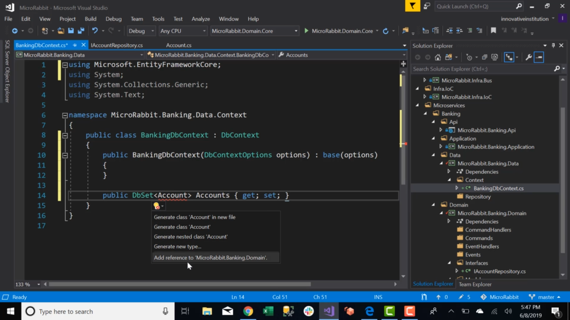Click the Home icon in Solution Explorer

point(438,57)
